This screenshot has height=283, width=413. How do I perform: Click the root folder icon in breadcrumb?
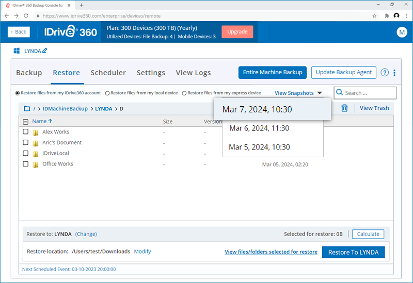(27, 109)
